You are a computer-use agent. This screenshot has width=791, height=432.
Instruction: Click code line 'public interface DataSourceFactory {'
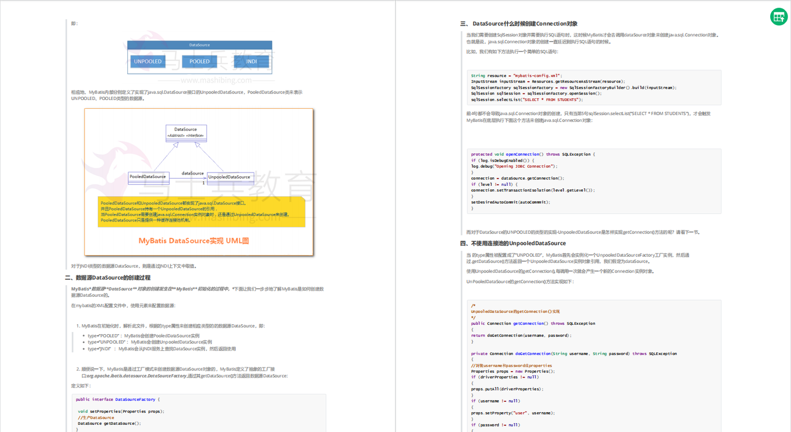tap(118, 400)
